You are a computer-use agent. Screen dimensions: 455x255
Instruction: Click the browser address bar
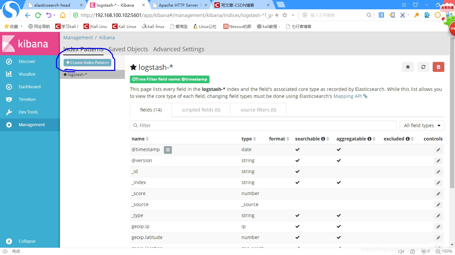click(x=177, y=15)
